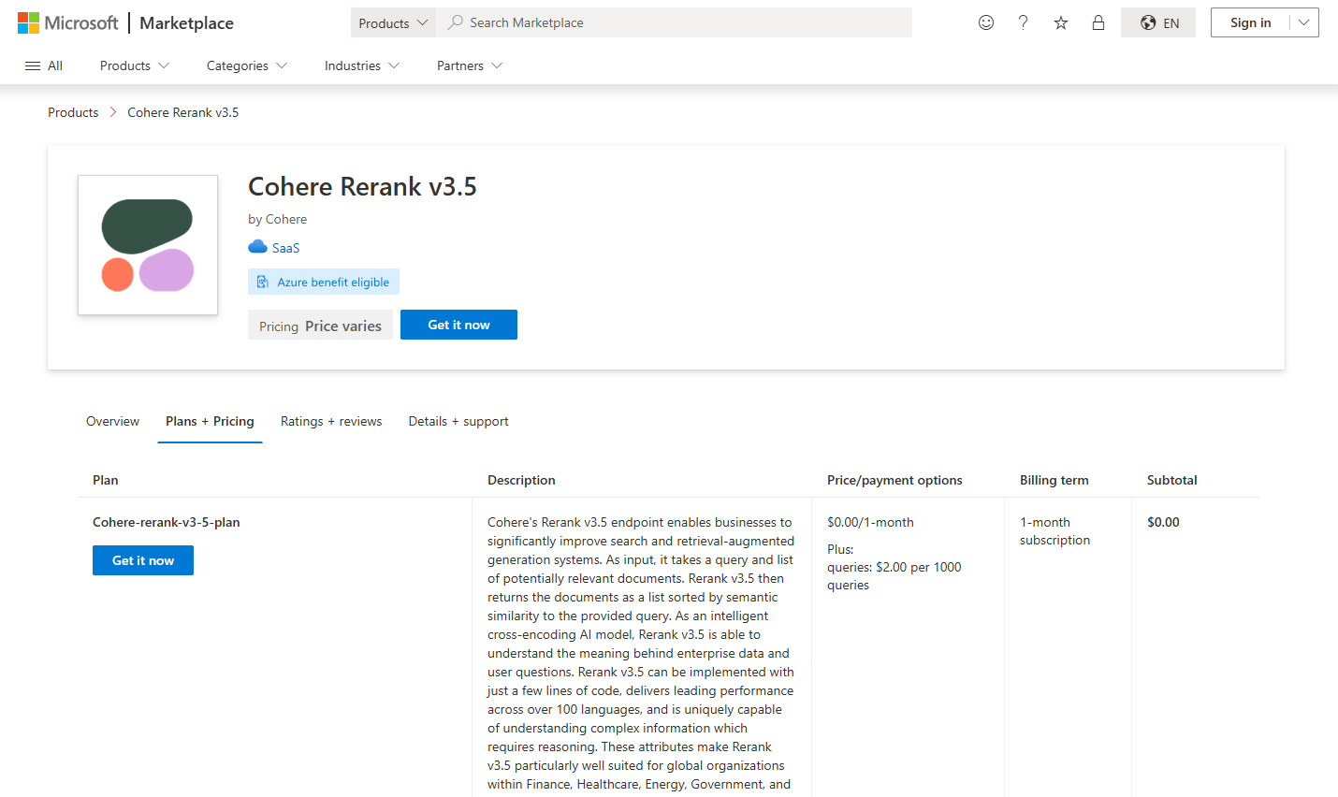Viewport: 1338px width, 797px height.
Task: Open the SaaS link
Action: [285, 248]
